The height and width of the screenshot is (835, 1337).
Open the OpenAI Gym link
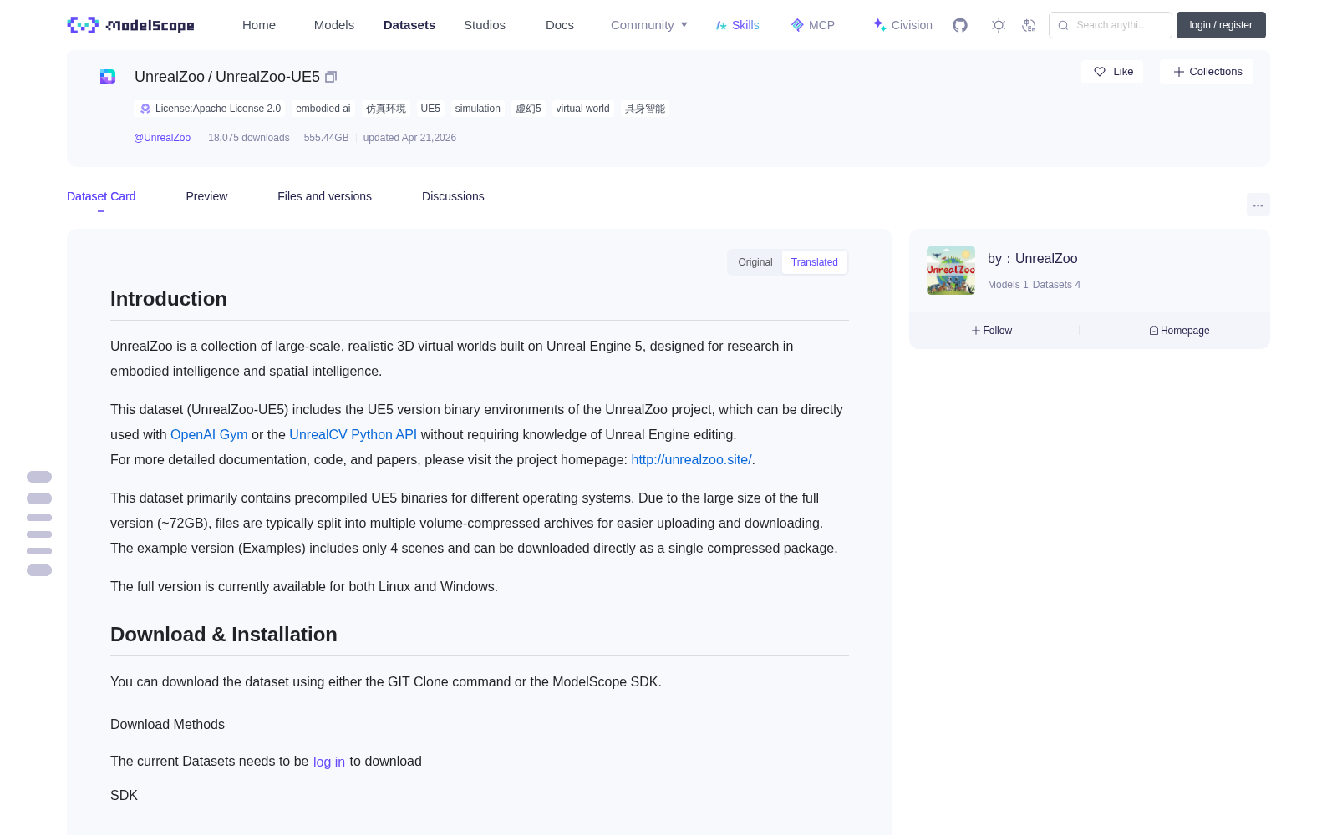209,435
